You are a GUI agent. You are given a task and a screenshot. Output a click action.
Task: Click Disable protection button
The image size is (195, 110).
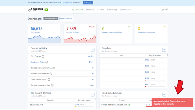pos(51,19)
